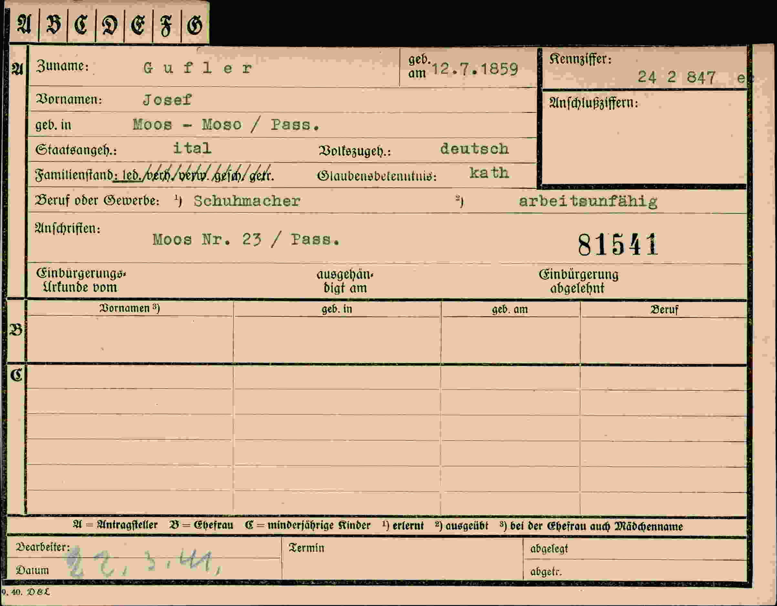This screenshot has width=777, height=606.
Task: Click the Kennziffer value '24 2 847'
Action: point(676,77)
